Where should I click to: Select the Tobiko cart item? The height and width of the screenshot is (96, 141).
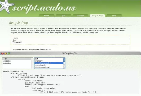point(15,38)
